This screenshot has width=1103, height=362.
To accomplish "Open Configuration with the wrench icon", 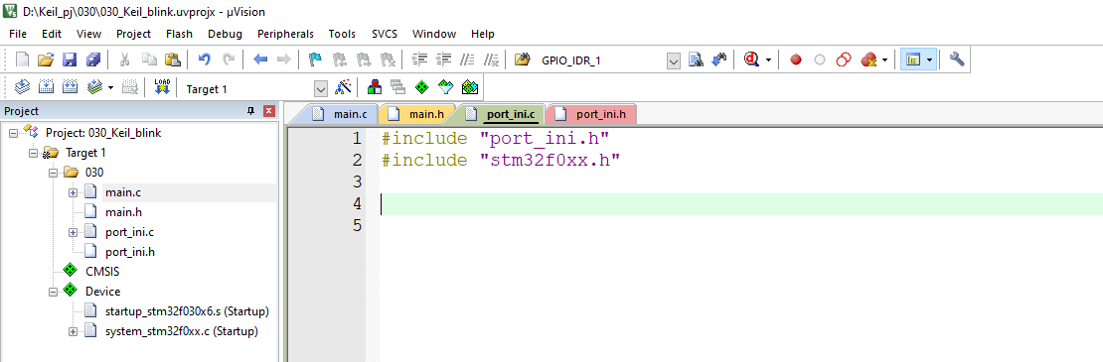I will pos(956,60).
